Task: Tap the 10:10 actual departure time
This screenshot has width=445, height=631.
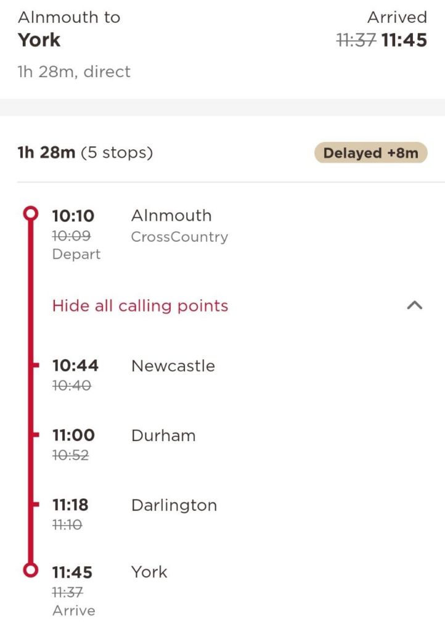Action: click(73, 216)
